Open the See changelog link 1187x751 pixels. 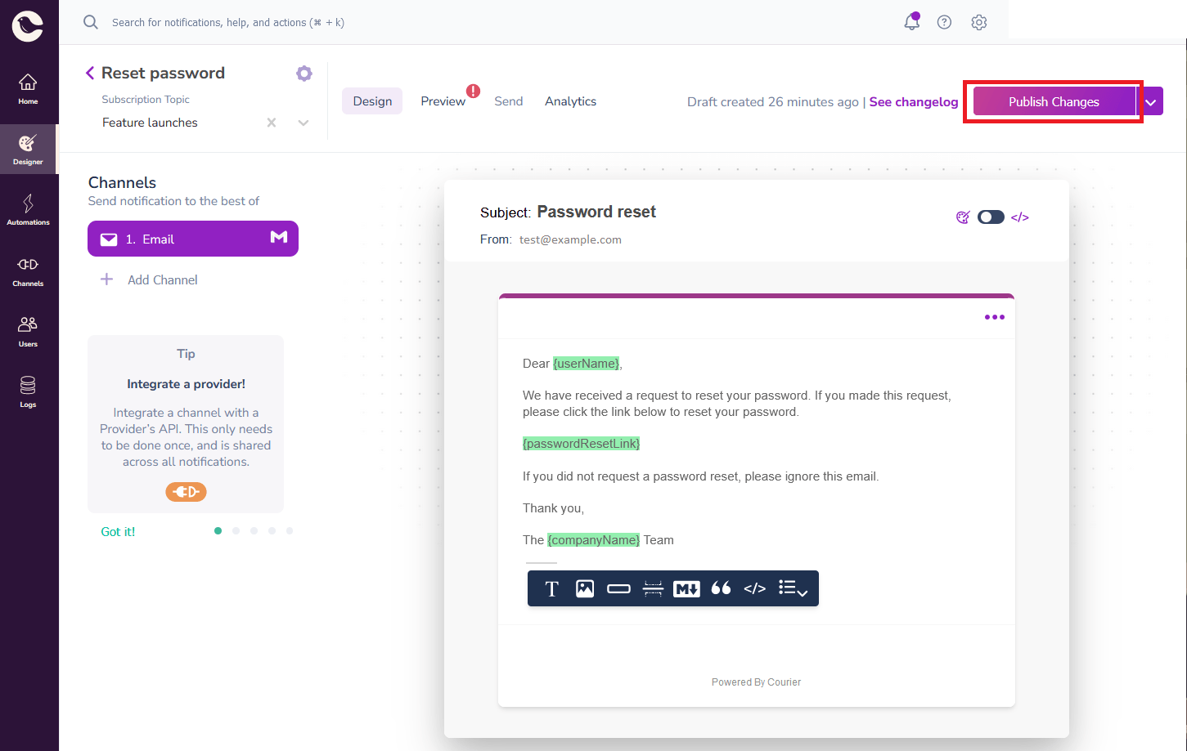(914, 101)
